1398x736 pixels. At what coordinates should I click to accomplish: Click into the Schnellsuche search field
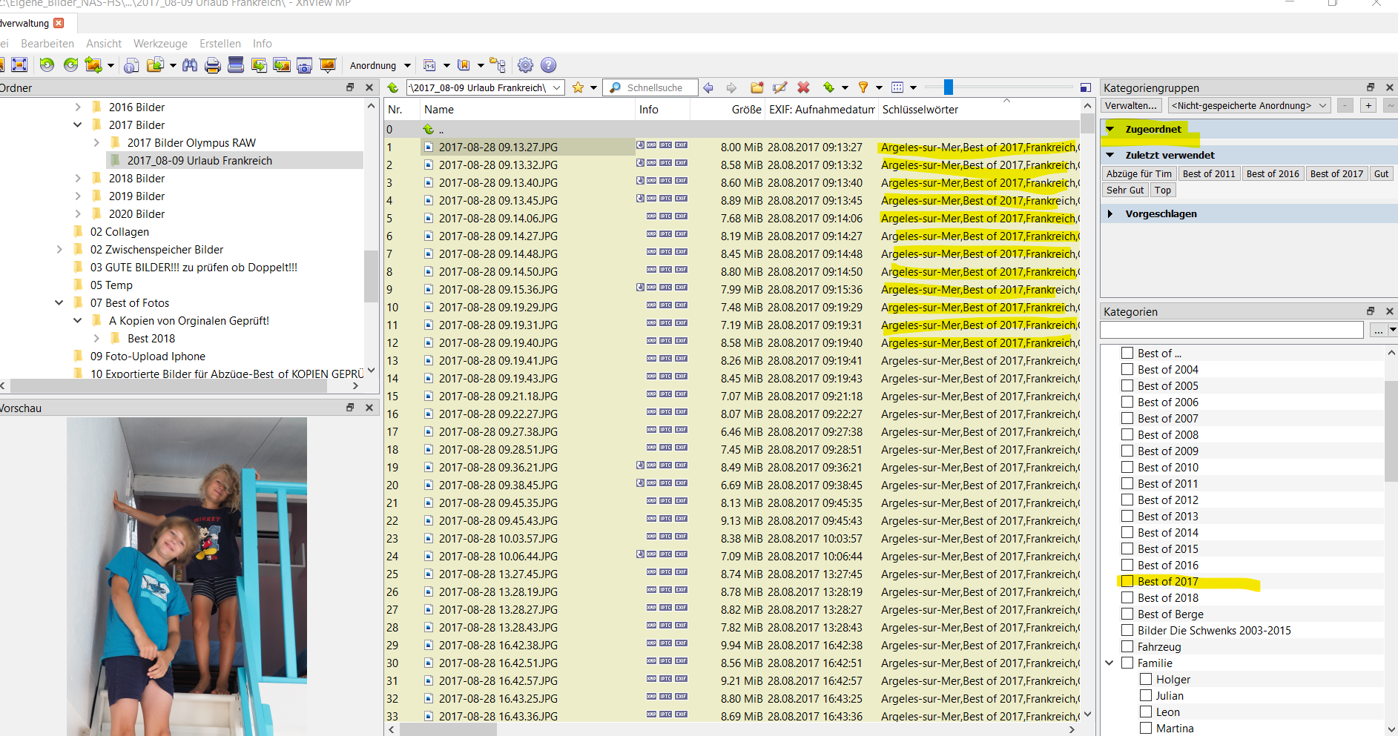(x=658, y=87)
